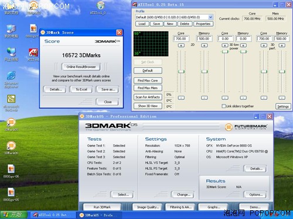Click the Default clocks button
Image resolution: width=293 pixels, height=219 pixels.
[x=148, y=71]
